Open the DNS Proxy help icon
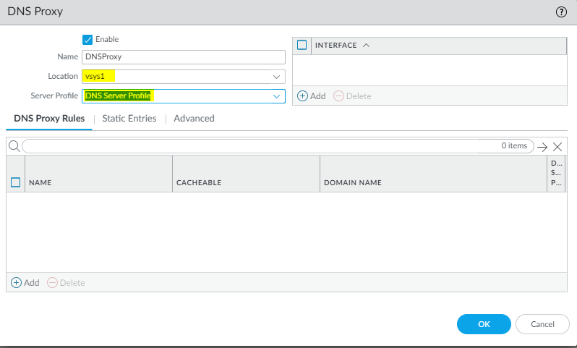Image resolution: width=577 pixels, height=348 pixels. (x=561, y=12)
